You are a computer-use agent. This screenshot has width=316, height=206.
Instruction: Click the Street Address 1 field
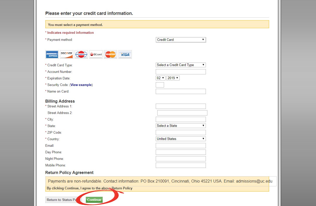[180, 106]
